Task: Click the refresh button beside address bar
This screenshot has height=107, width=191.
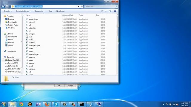Action: (x=82, y=7)
